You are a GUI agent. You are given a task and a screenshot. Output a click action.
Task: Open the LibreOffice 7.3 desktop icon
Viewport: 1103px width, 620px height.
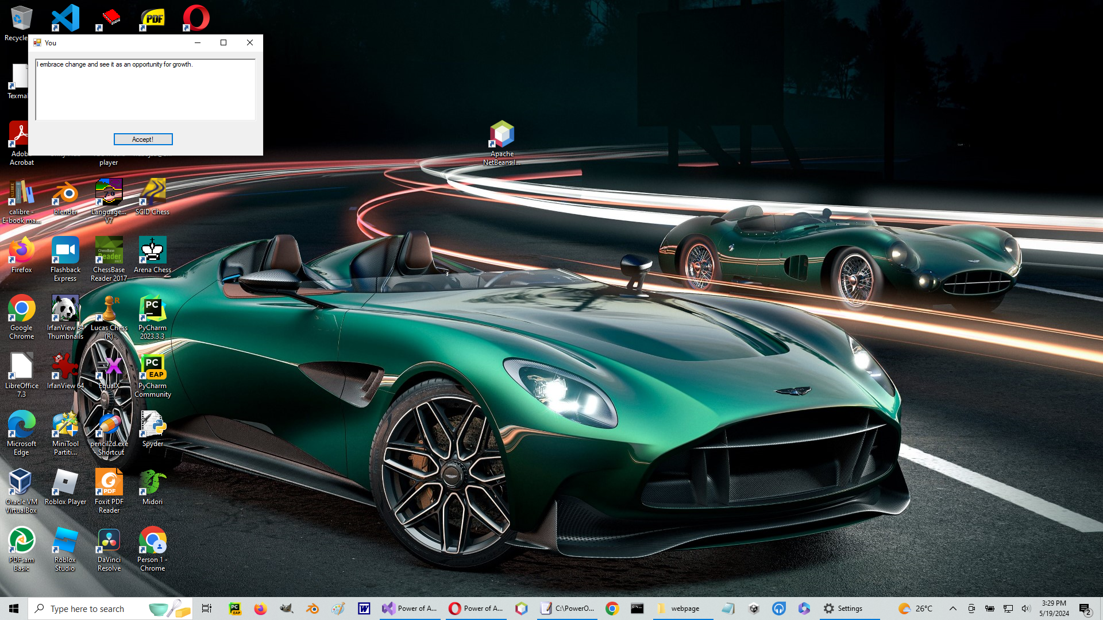[21, 375]
